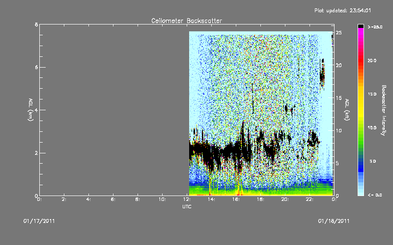Click the '18:' hour label on time axis
This screenshot has height=245, width=393.
260,199
